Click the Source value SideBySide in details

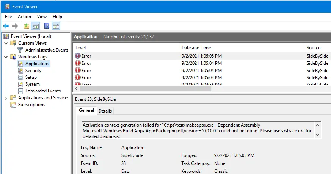[132, 155]
